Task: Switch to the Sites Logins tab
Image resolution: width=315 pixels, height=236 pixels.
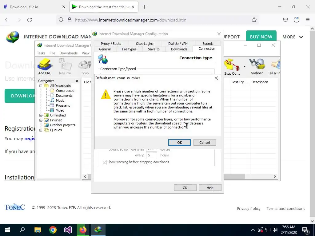Action: [145, 44]
